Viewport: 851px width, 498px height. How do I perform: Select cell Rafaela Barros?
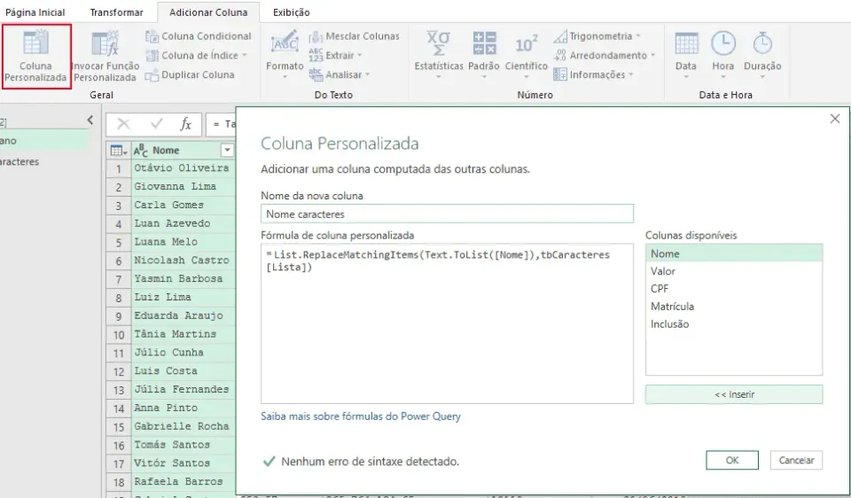coord(183,482)
